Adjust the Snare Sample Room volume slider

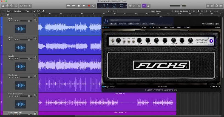pyautogui.click(x=26, y=96)
